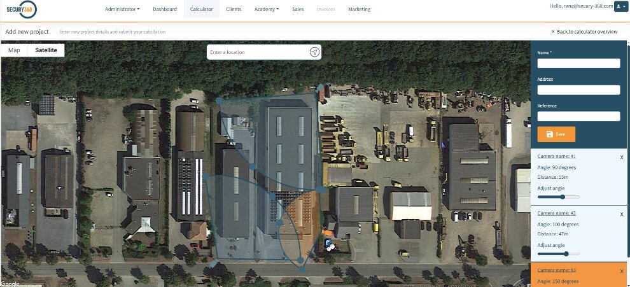Open the Dashboard page

(x=165, y=10)
